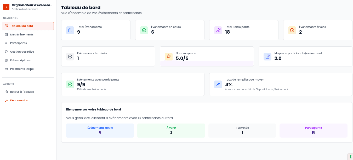This screenshot has height=160, width=353.
Task: Click the trending arrow icon for Taux de remplissage
Action: click(x=218, y=84)
